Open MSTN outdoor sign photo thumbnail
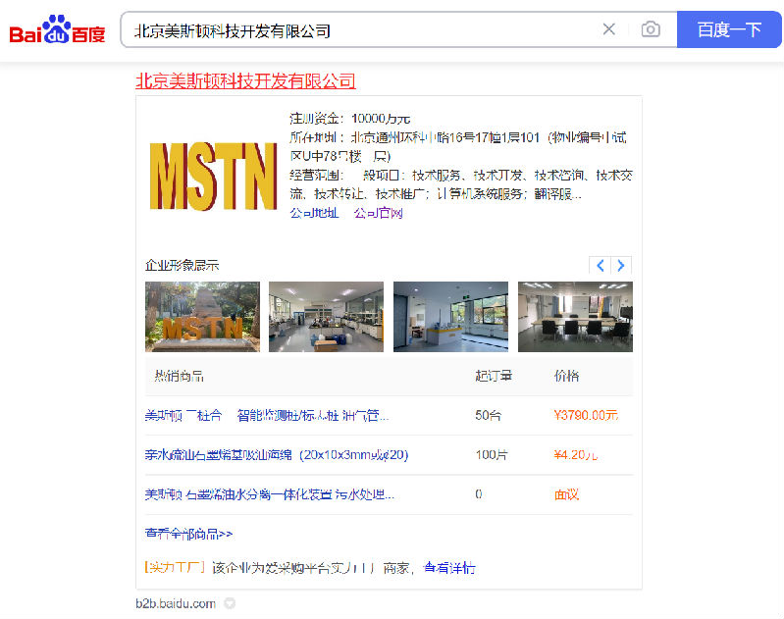Screen dimensions: 784x619 point(202,317)
